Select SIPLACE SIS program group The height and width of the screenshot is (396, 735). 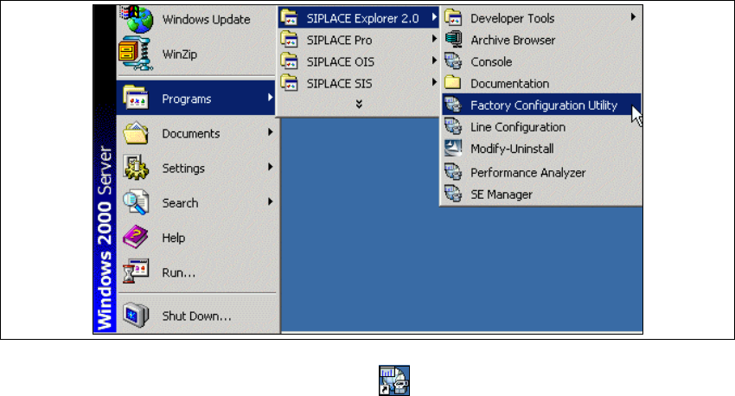pos(359,83)
